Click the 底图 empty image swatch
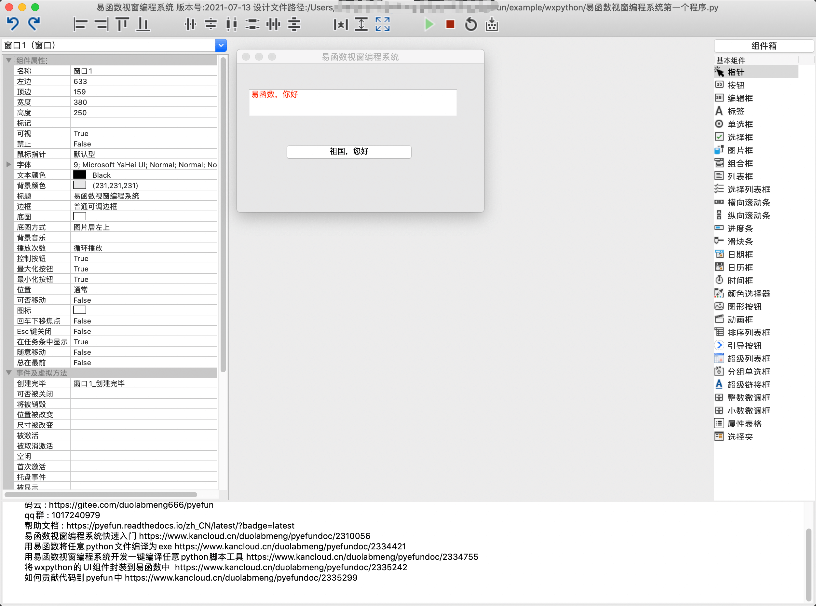 point(80,216)
